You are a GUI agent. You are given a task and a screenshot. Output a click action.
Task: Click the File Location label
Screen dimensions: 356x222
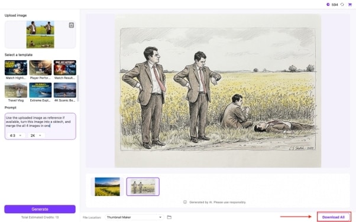click(x=92, y=217)
